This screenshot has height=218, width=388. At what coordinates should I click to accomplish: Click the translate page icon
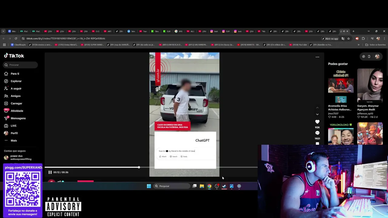click(x=343, y=38)
